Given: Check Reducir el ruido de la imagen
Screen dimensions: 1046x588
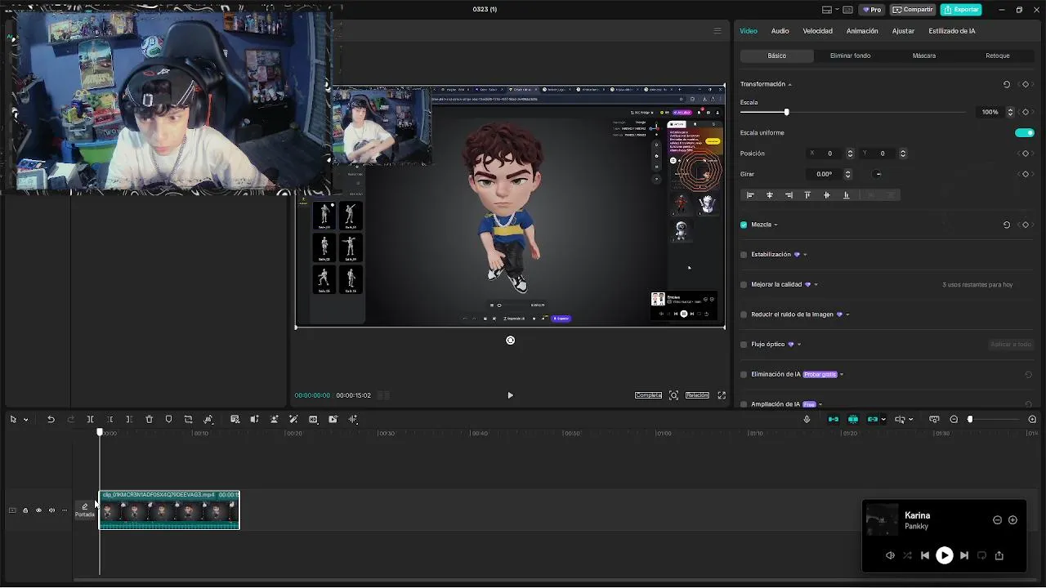Looking at the screenshot, I should [744, 314].
